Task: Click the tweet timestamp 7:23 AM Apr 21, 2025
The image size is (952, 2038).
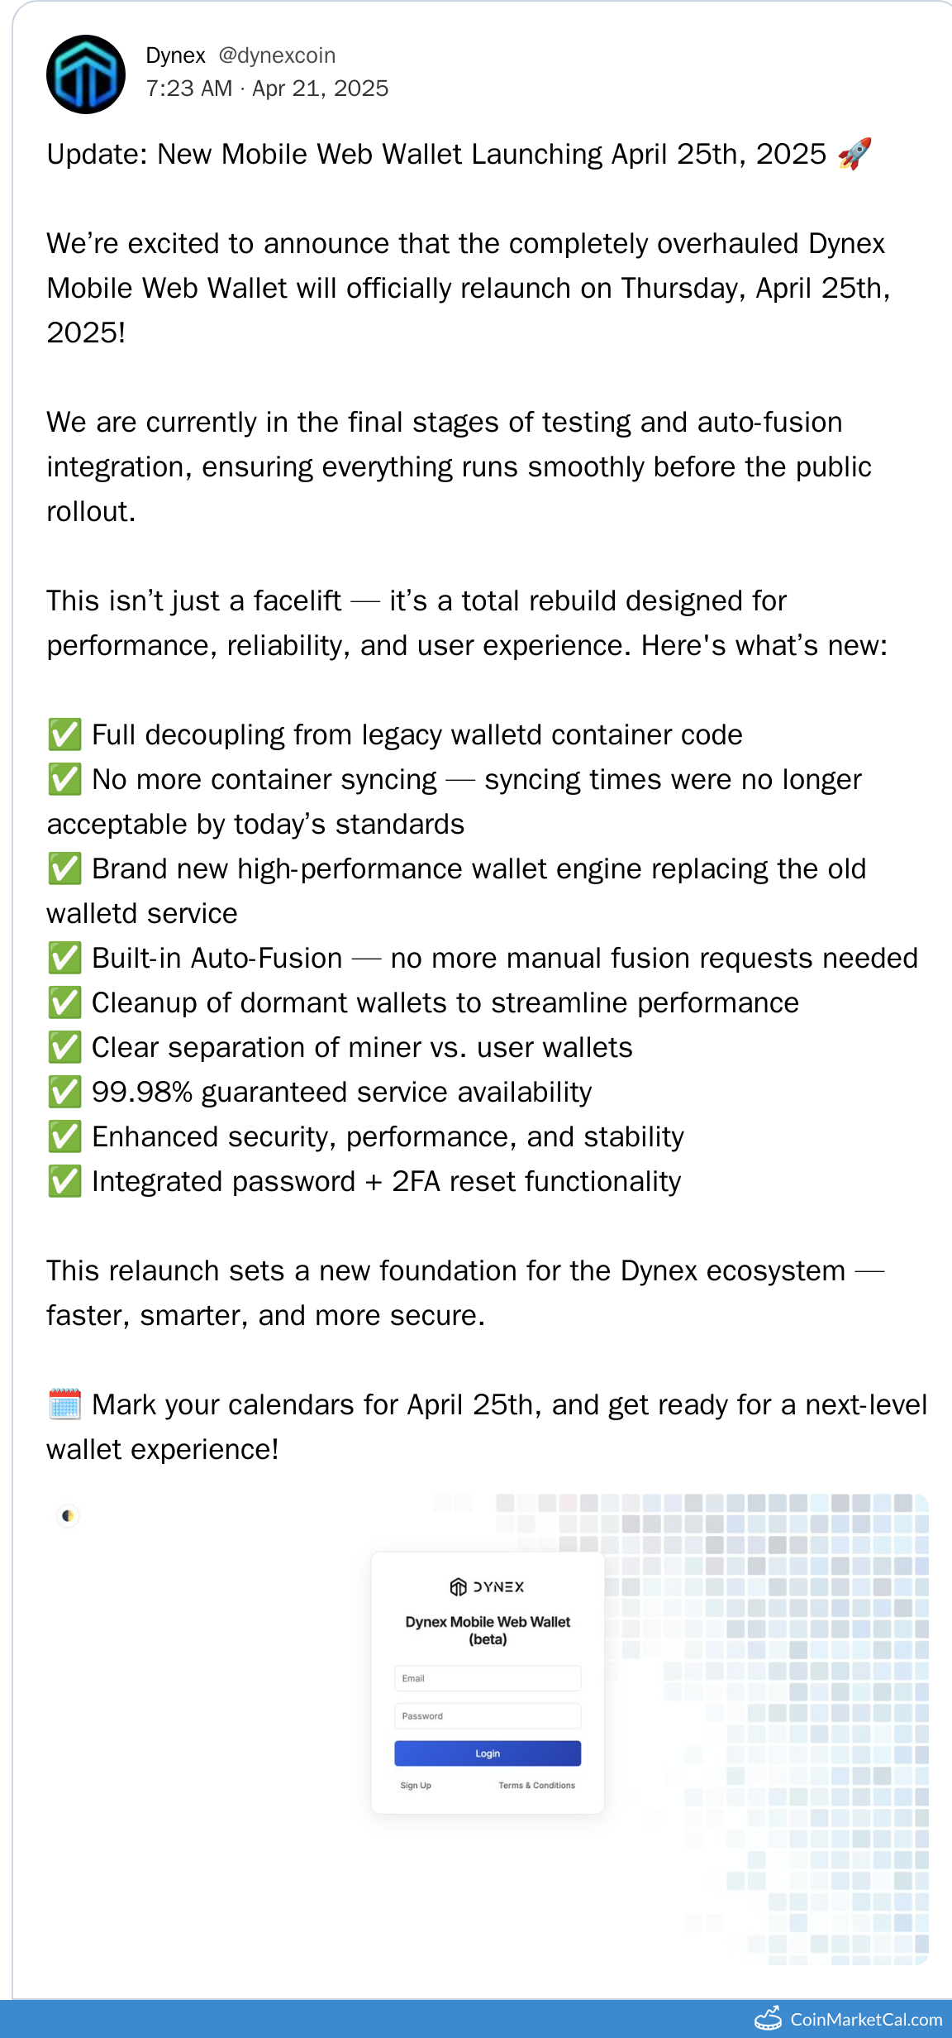Action: [267, 89]
